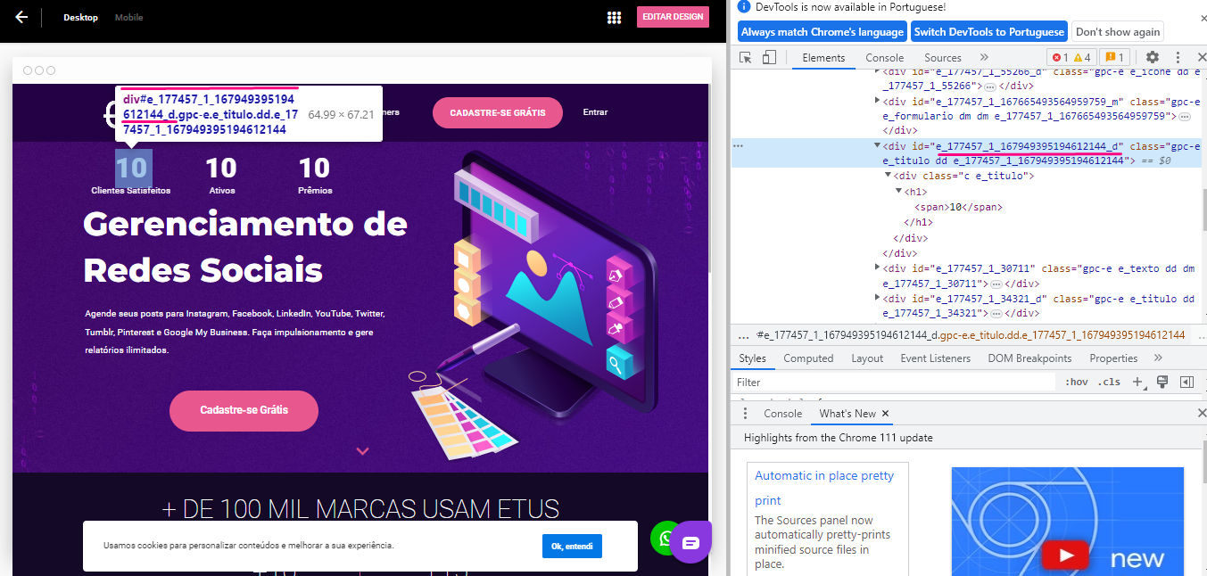
Task: Accept cookies with Ok, entendi
Action: click(572, 546)
